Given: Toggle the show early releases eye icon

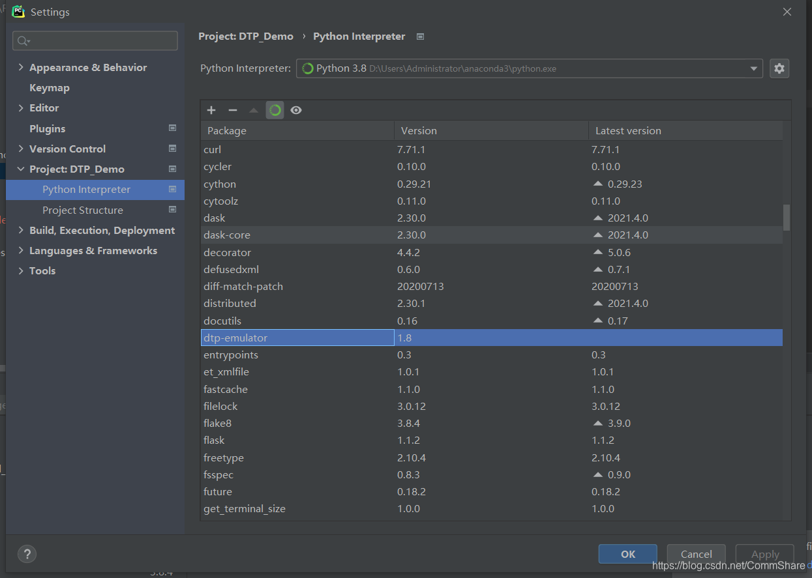Looking at the screenshot, I should coord(296,110).
